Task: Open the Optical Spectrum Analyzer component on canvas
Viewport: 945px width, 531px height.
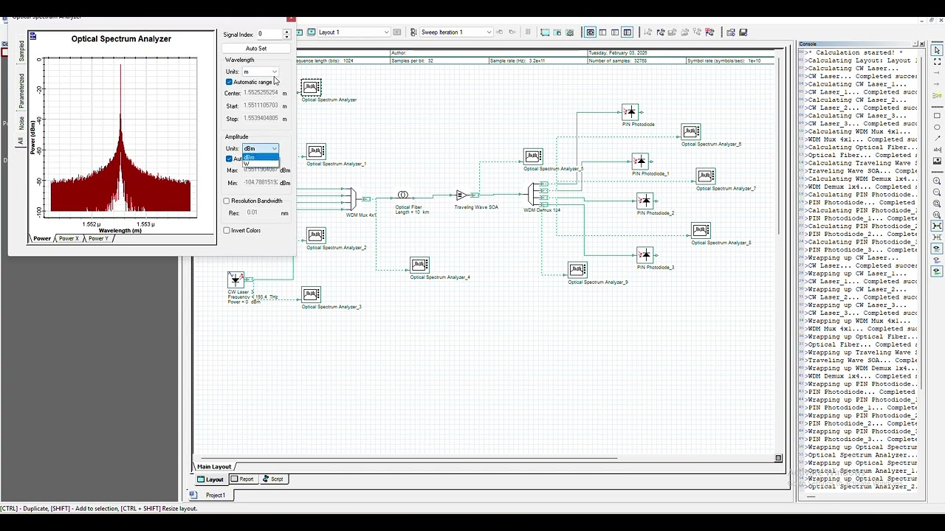Action: click(311, 88)
